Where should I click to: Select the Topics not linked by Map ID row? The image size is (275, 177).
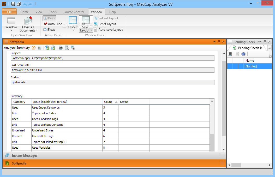pos(110,142)
